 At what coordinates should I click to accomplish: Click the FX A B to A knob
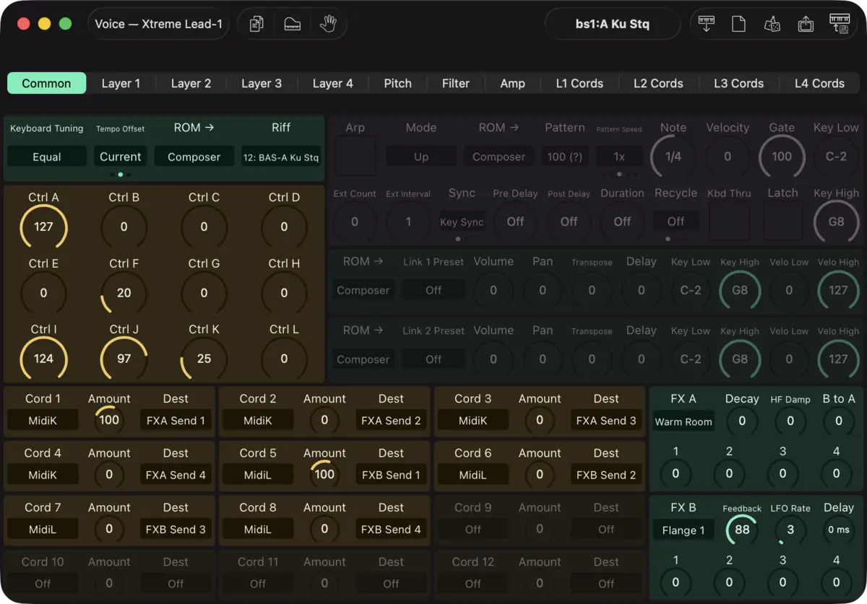click(x=839, y=421)
